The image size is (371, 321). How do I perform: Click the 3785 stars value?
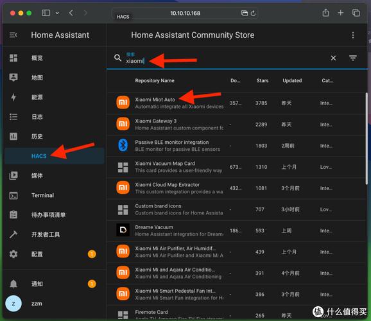261,103
